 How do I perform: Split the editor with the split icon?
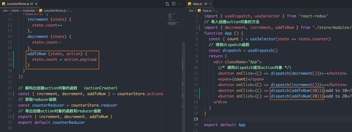coord(174,4)
